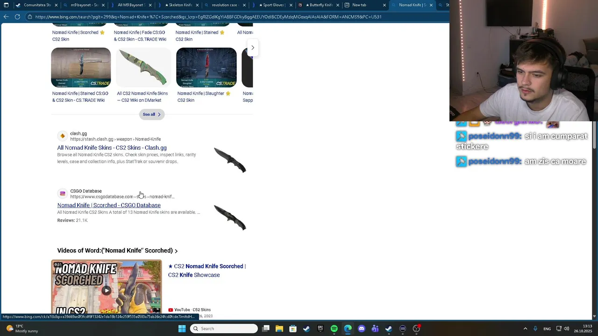The image size is (598, 336).
Task: Click the Reviews: 21.1K text
Action: [72, 220]
